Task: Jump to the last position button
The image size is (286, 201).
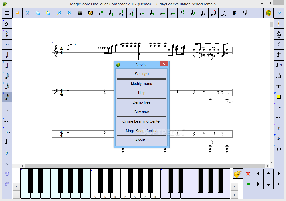Action: [279, 184]
